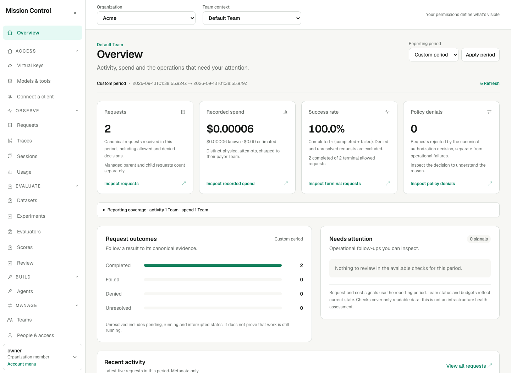Click the Virtual keys icon in sidebar
The height and width of the screenshot is (373, 511).
point(10,65)
